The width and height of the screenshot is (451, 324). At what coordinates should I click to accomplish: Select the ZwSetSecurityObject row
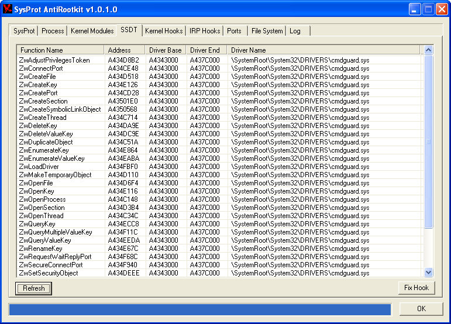[219, 273]
